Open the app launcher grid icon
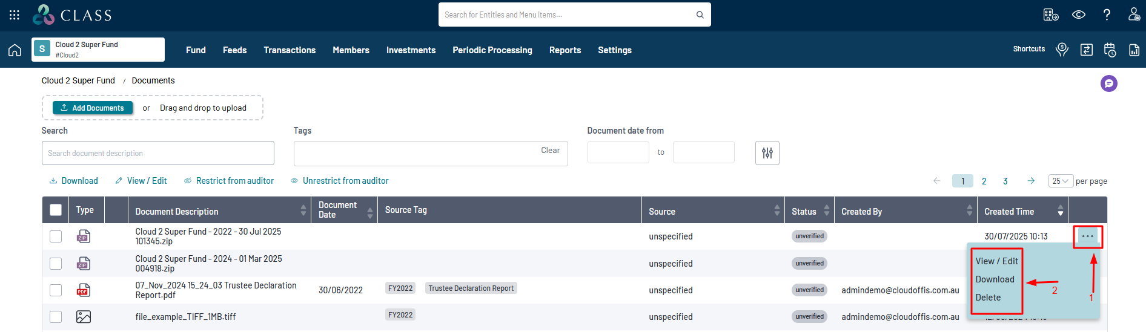Screen dimensions: 1146x332 tap(15, 15)
